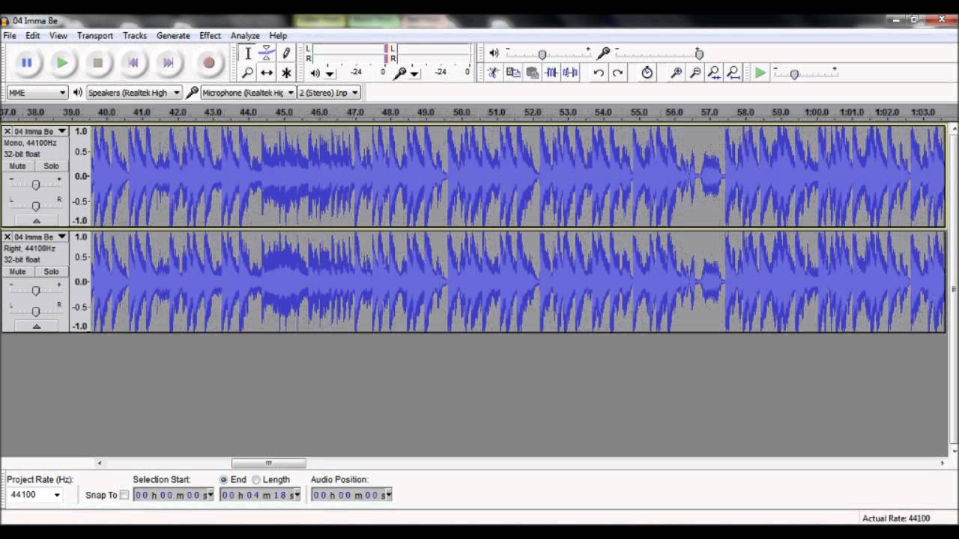Open the View menu
Viewport: 959px width, 539px height.
pos(58,35)
